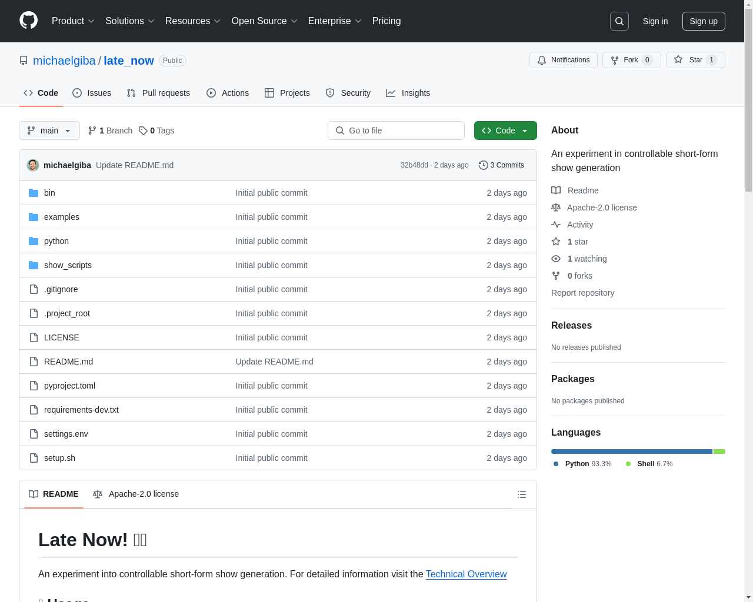Switch to the Insights tab
The width and height of the screenshot is (753, 602).
(408, 93)
